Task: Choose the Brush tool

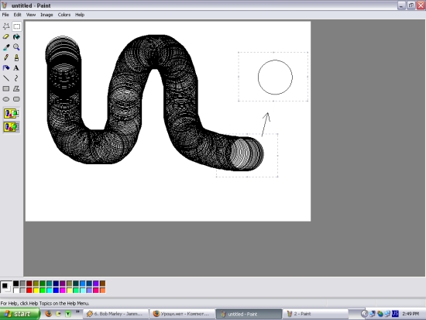Action: pyautogui.click(x=16, y=57)
